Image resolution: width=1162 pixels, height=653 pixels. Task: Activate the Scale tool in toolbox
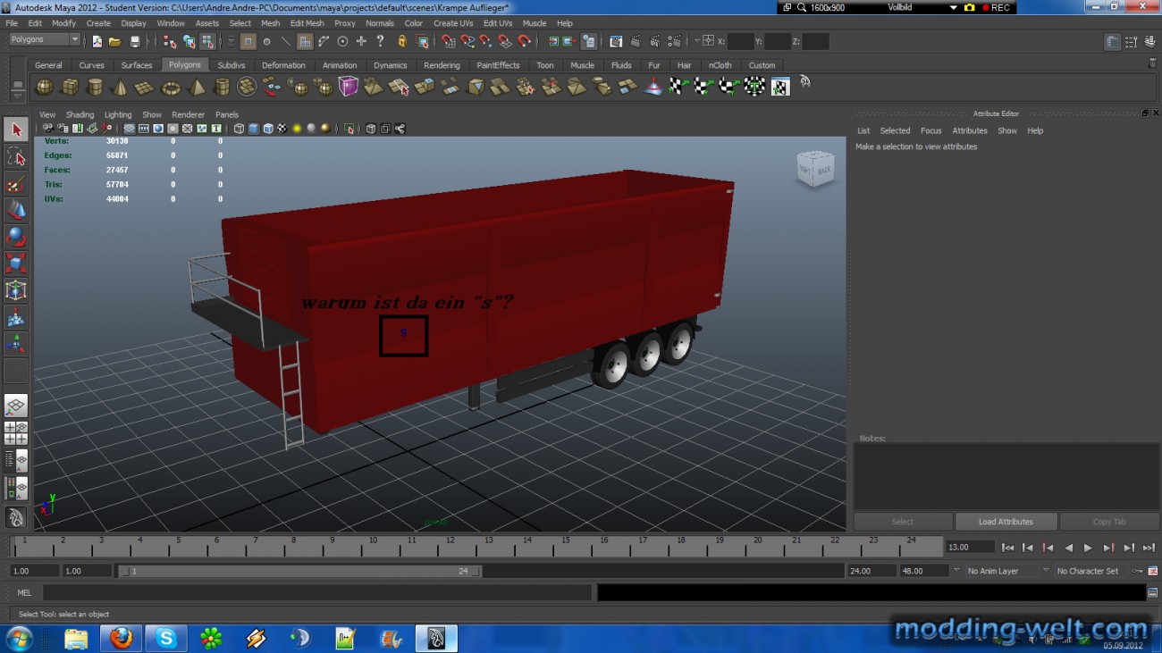16,264
